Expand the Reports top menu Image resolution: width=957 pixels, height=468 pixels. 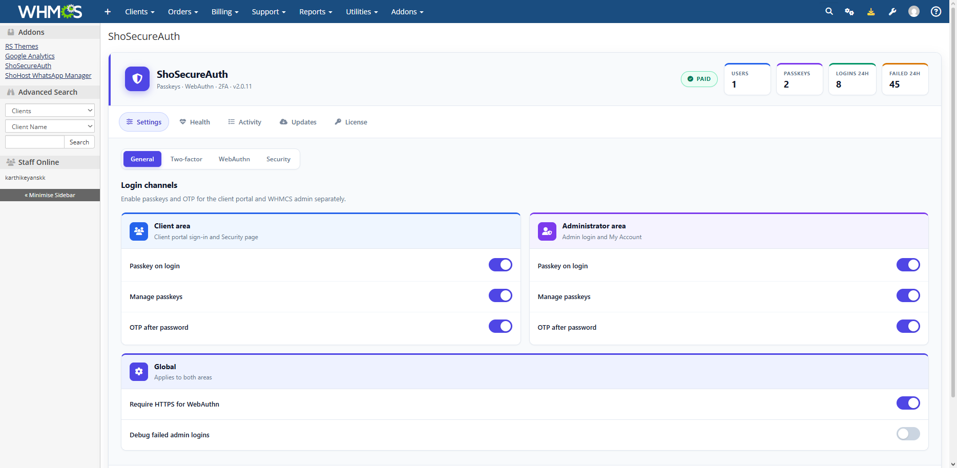pos(316,12)
